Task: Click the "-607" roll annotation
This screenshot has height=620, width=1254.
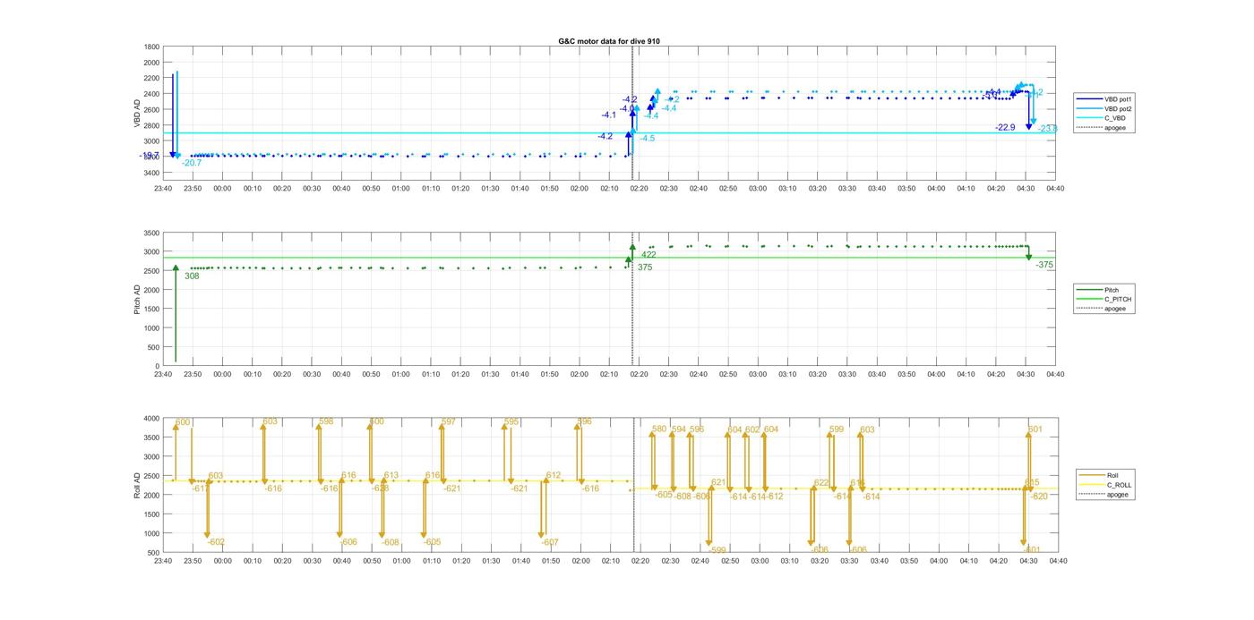Action: click(x=550, y=542)
